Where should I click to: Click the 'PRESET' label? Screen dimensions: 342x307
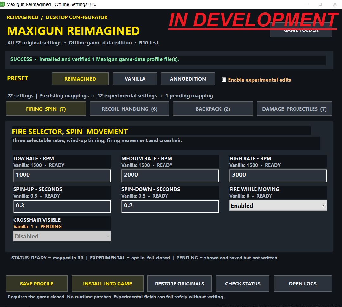click(17, 78)
